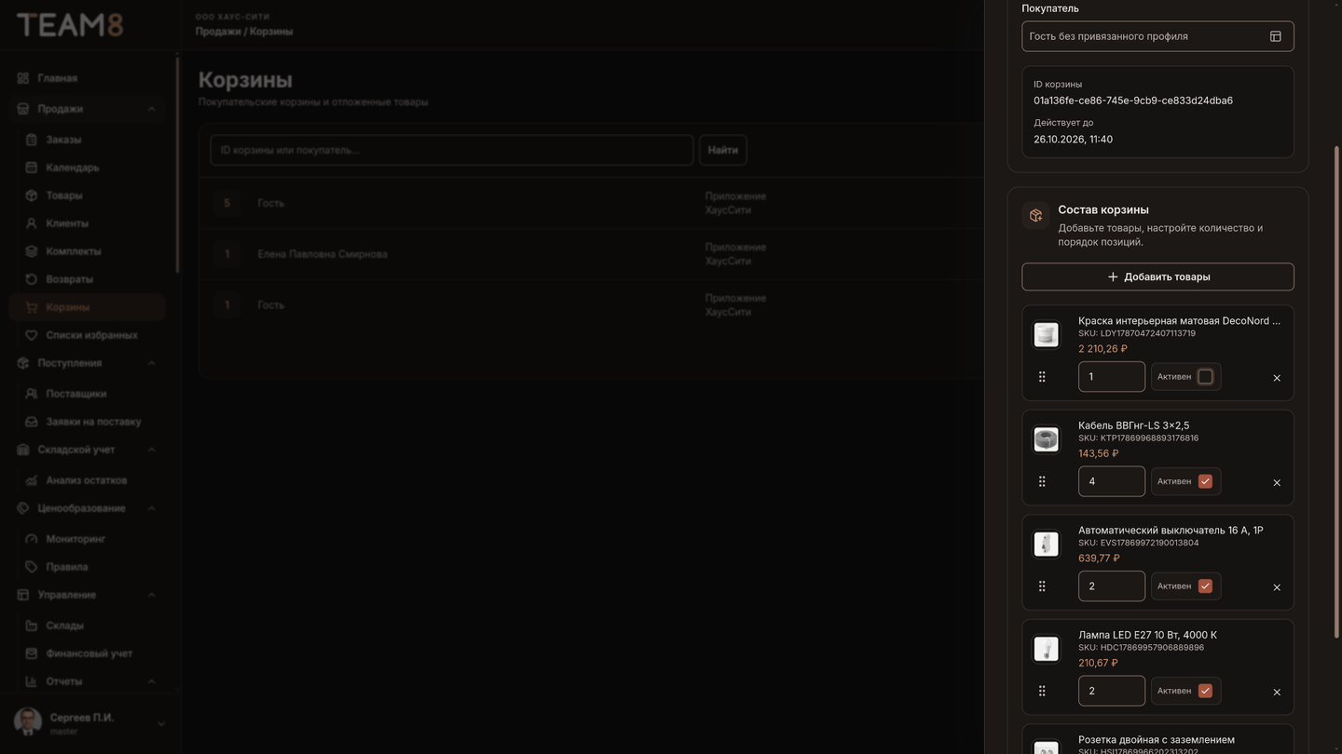Grab drag handle of Автоматический выключатель item
The height and width of the screenshot is (754, 1342).
1042,586
